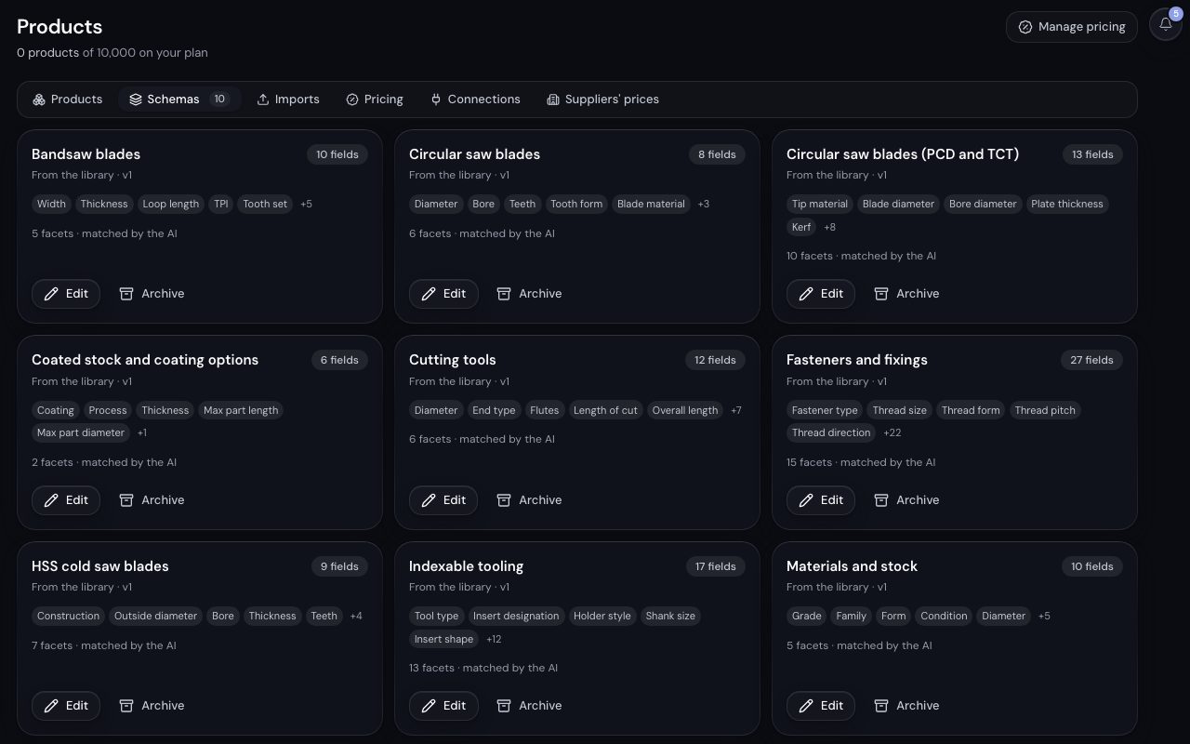Click the Tip material field chip
This screenshot has width=1190, height=744.
coord(820,204)
